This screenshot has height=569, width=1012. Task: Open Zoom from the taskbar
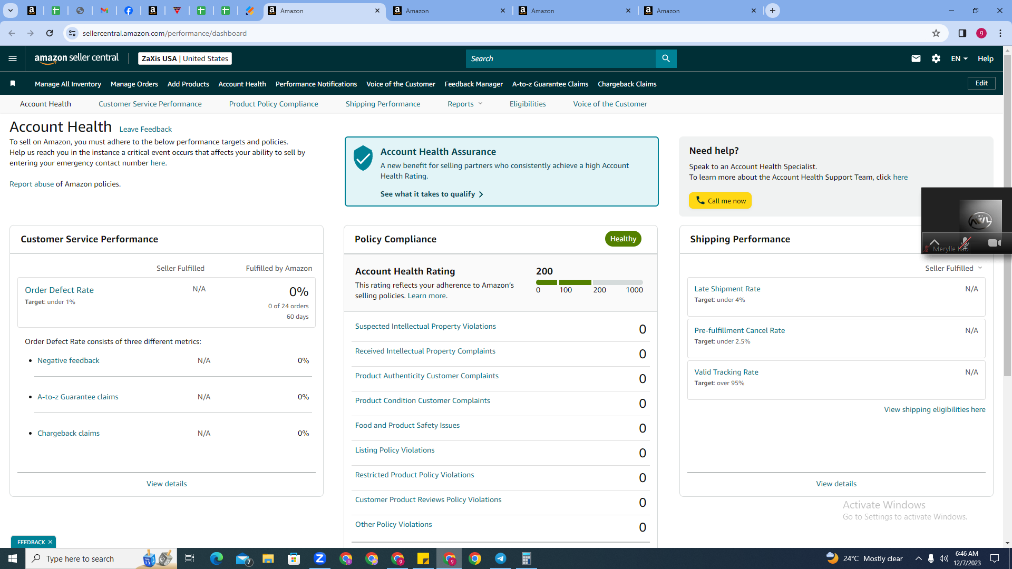tap(320, 558)
